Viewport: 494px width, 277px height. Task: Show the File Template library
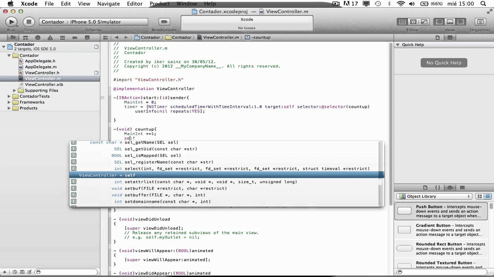[x=425, y=188]
